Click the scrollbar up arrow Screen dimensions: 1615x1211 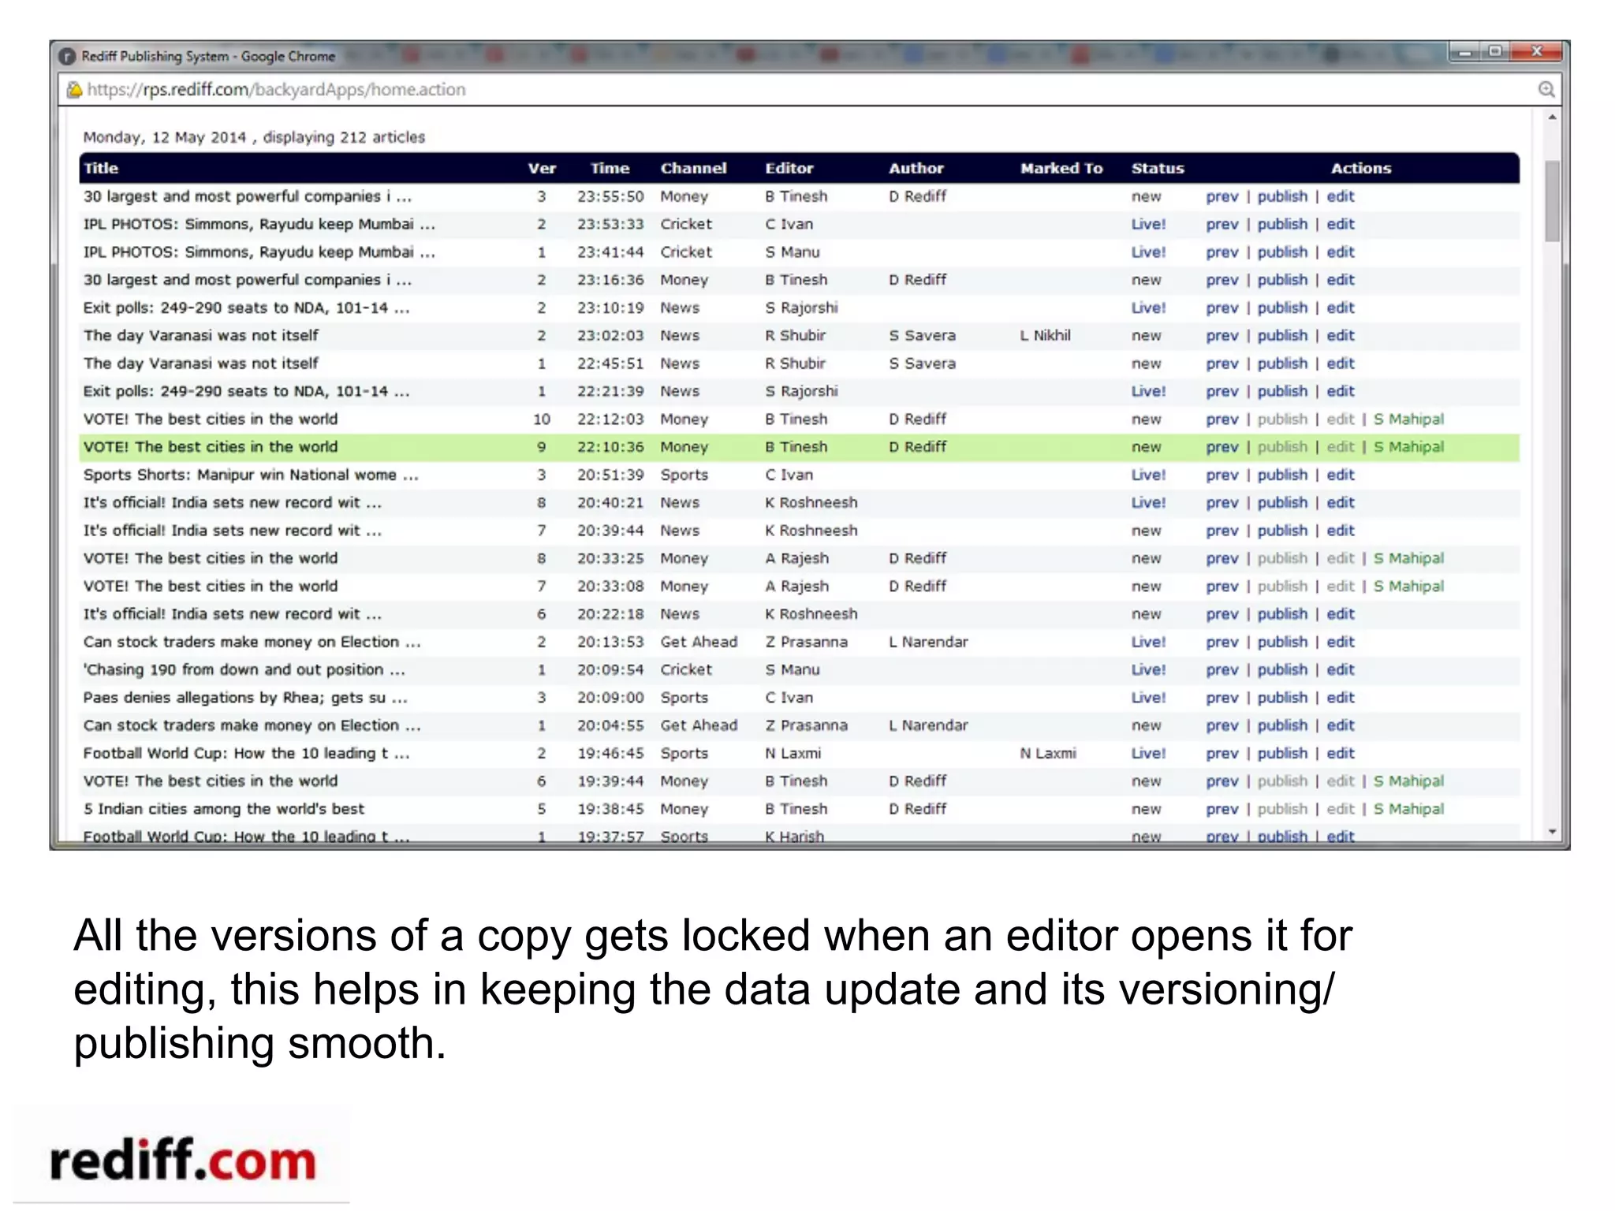pyautogui.click(x=1552, y=117)
